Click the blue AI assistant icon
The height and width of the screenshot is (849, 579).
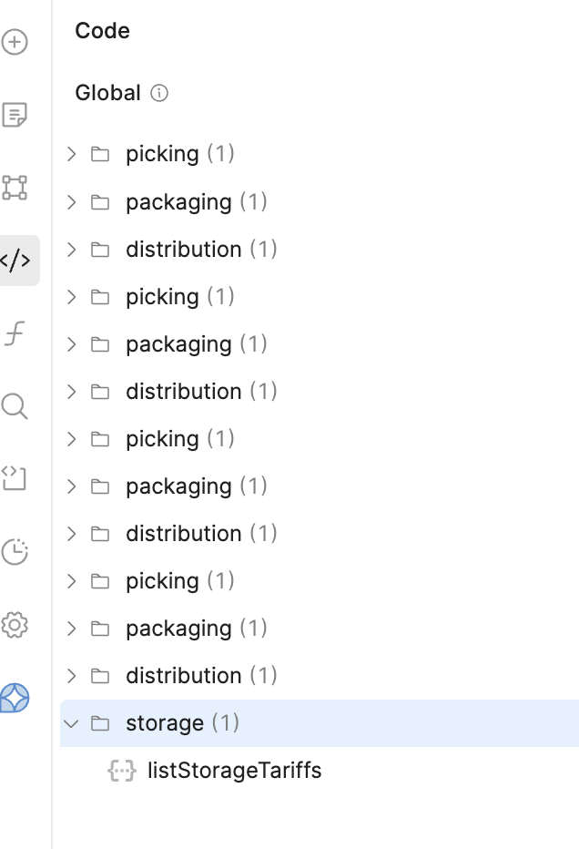click(x=15, y=699)
